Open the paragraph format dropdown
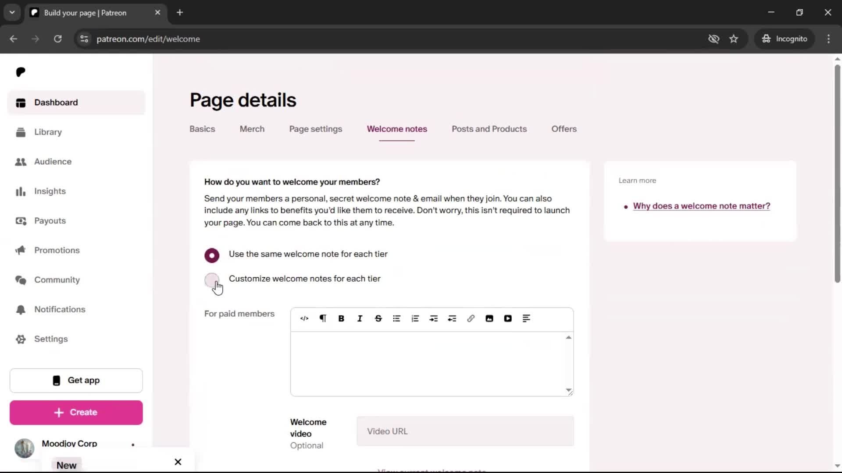 (323, 319)
